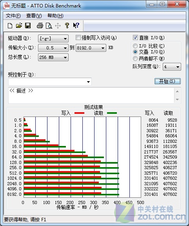The width and height of the screenshot is (189, 226).
Task: Click write value 8064 for 0.5 KB
Action: tap(153, 120)
